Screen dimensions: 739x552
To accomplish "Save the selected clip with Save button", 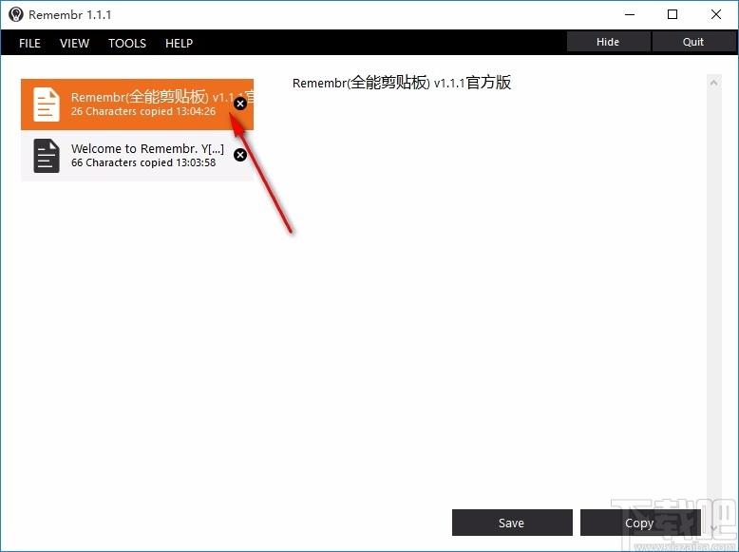I will (512, 523).
